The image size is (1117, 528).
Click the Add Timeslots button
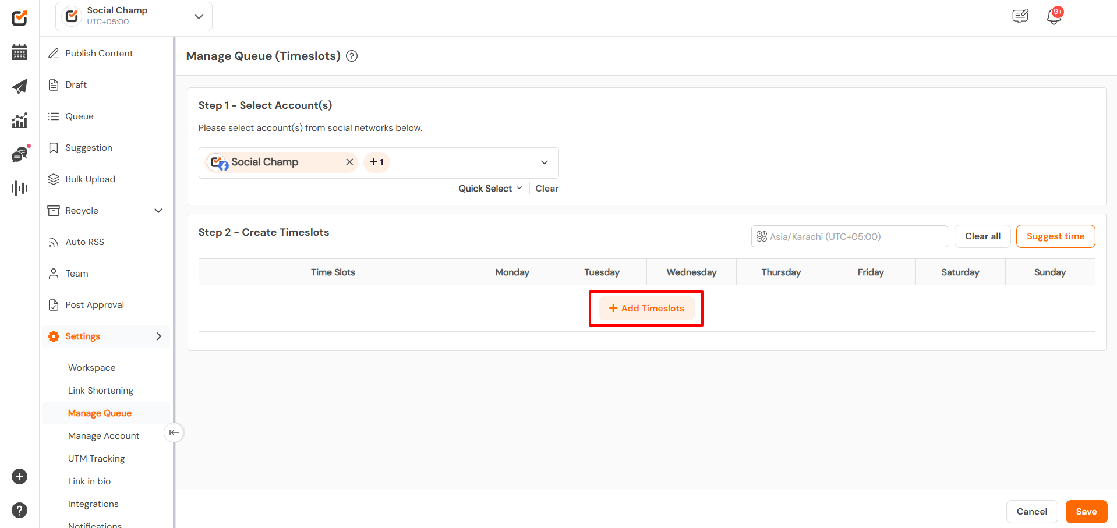coord(646,309)
